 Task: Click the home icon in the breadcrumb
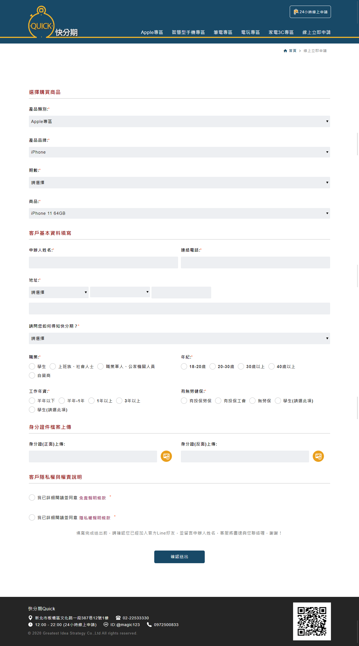tap(285, 51)
